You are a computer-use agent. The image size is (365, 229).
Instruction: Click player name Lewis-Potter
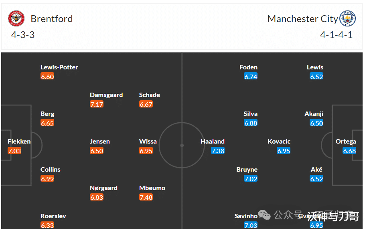[x=59, y=67]
